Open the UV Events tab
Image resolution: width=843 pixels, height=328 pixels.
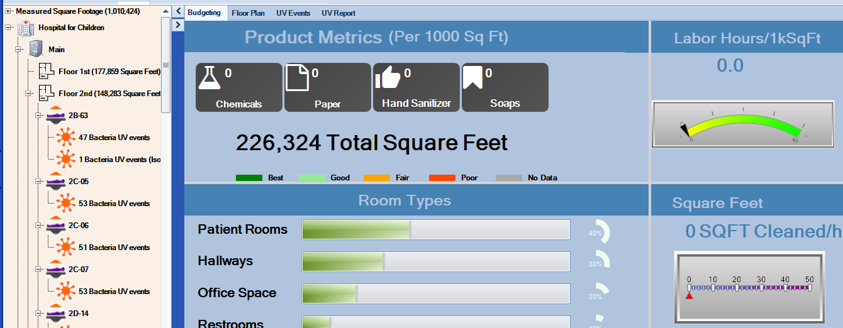pyautogui.click(x=293, y=13)
